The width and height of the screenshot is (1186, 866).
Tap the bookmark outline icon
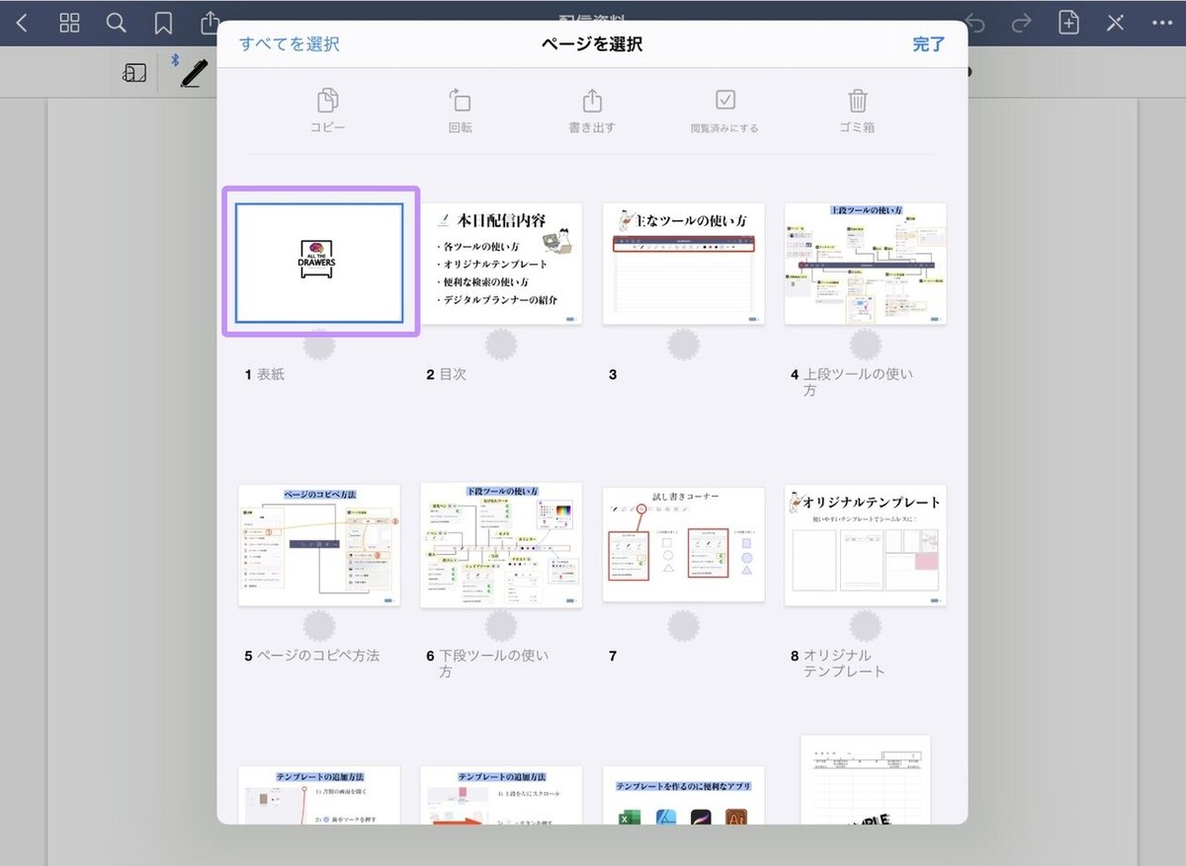coord(162,22)
